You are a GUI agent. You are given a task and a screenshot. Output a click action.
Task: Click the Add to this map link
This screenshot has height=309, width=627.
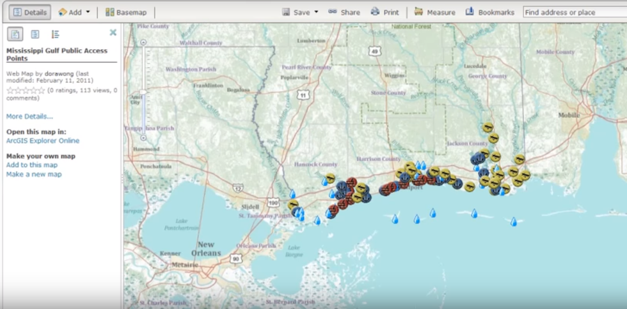(x=32, y=165)
